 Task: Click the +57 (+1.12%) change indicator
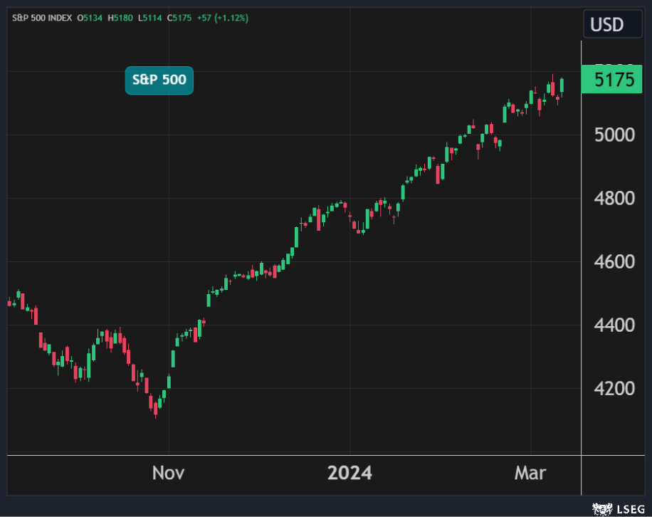[x=223, y=18]
